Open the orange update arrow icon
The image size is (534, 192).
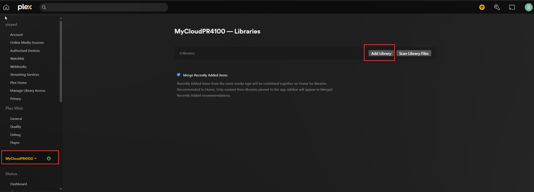(x=482, y=7)
